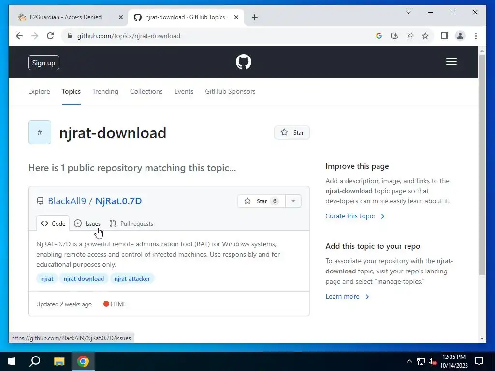This screenshot has height=371, width=495.
Task: Click the taskbar clock and date
Action: pos(453,361)
